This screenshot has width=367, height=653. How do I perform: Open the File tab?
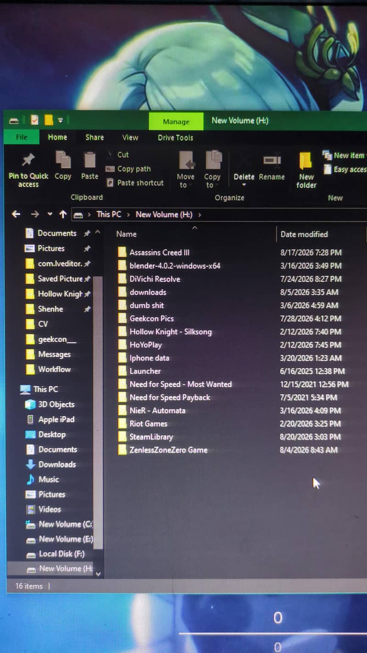point(22,137)
